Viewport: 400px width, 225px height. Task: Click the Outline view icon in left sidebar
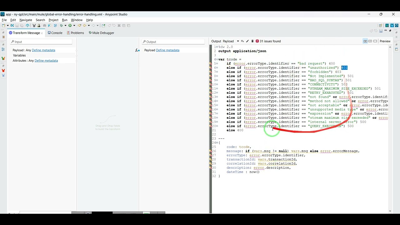(3, 49)
